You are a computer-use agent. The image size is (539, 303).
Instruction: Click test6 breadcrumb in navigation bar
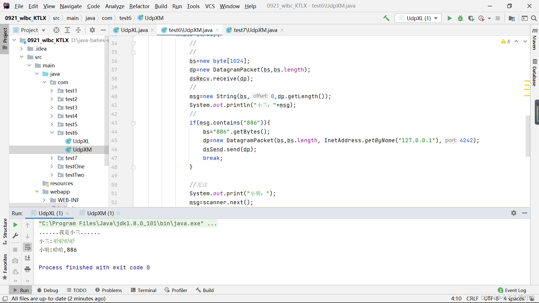point(125,18)
